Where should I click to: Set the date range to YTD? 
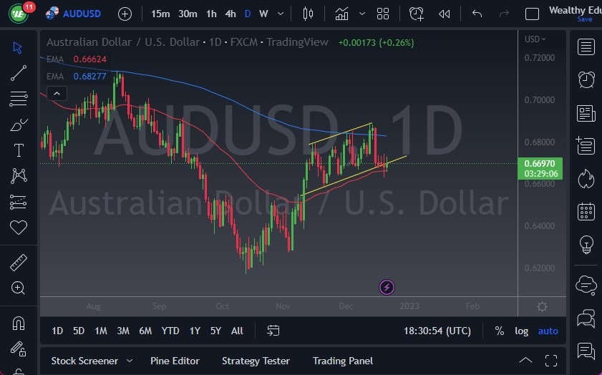170,331
